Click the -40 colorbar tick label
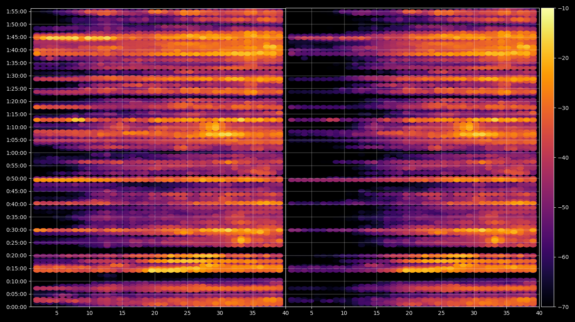 tap(563, 158)
